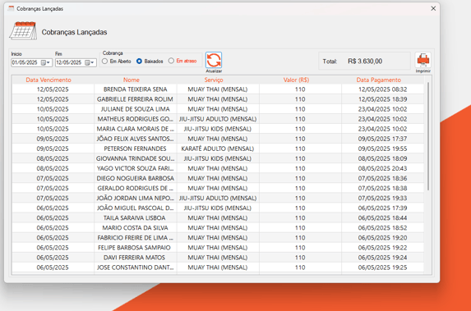Open the Início date calendar dropdown
The image size is (471, 311).
pyautogui.click(x=45, y=62)
